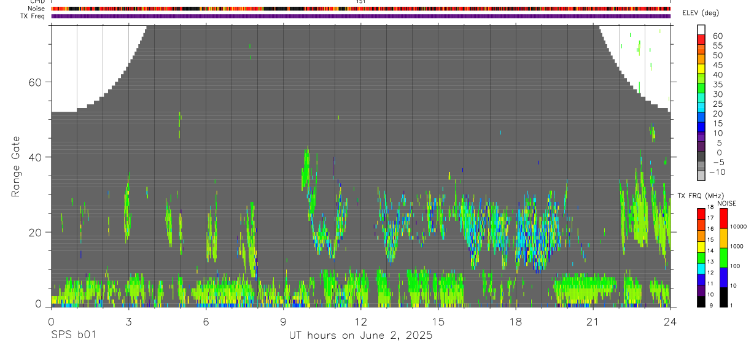Click hour tick '12' on the UT axis

point(360,322)
